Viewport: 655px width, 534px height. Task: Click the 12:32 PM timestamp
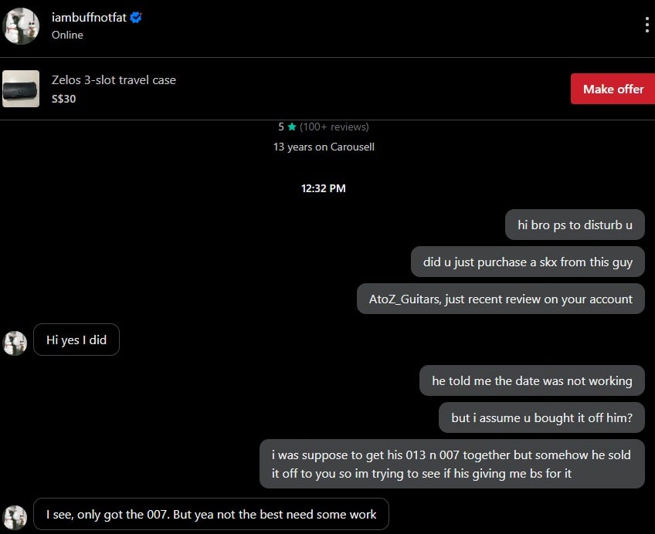tap(323, 188)
